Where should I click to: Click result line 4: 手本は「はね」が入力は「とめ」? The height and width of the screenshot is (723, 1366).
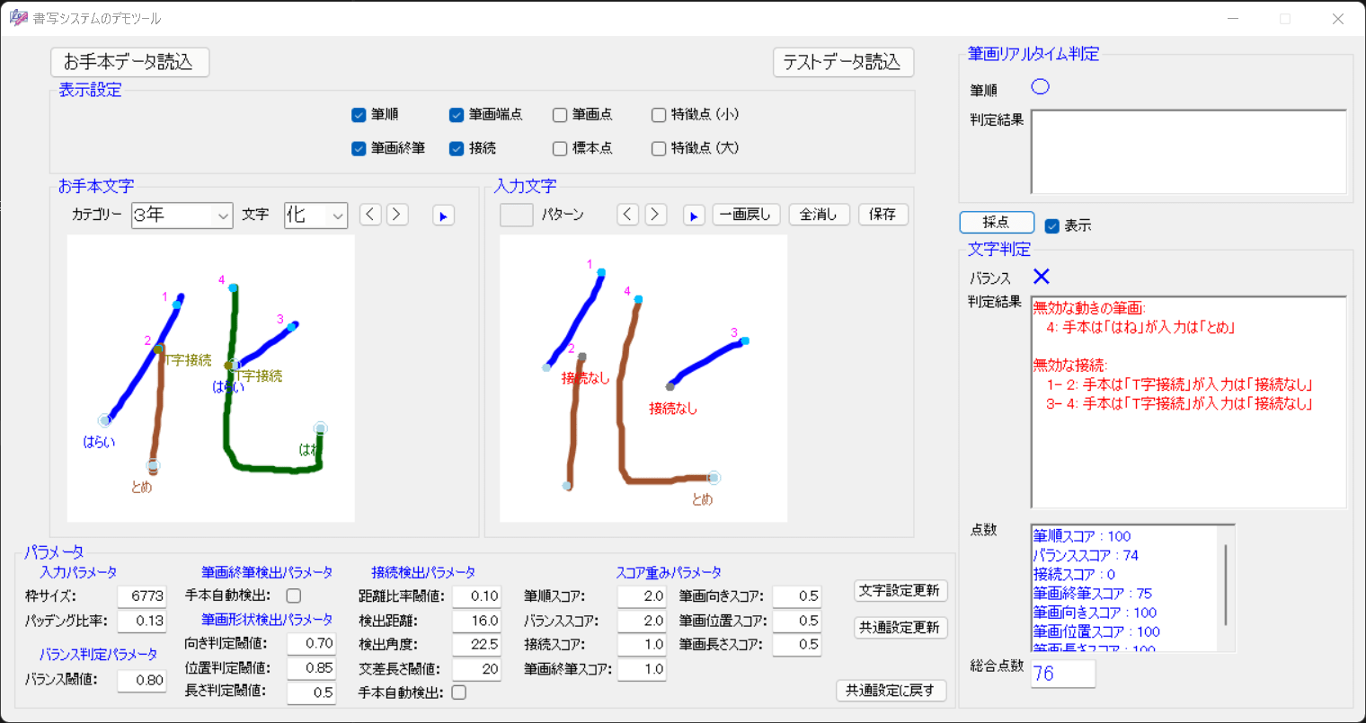[x=1140, y=328]
